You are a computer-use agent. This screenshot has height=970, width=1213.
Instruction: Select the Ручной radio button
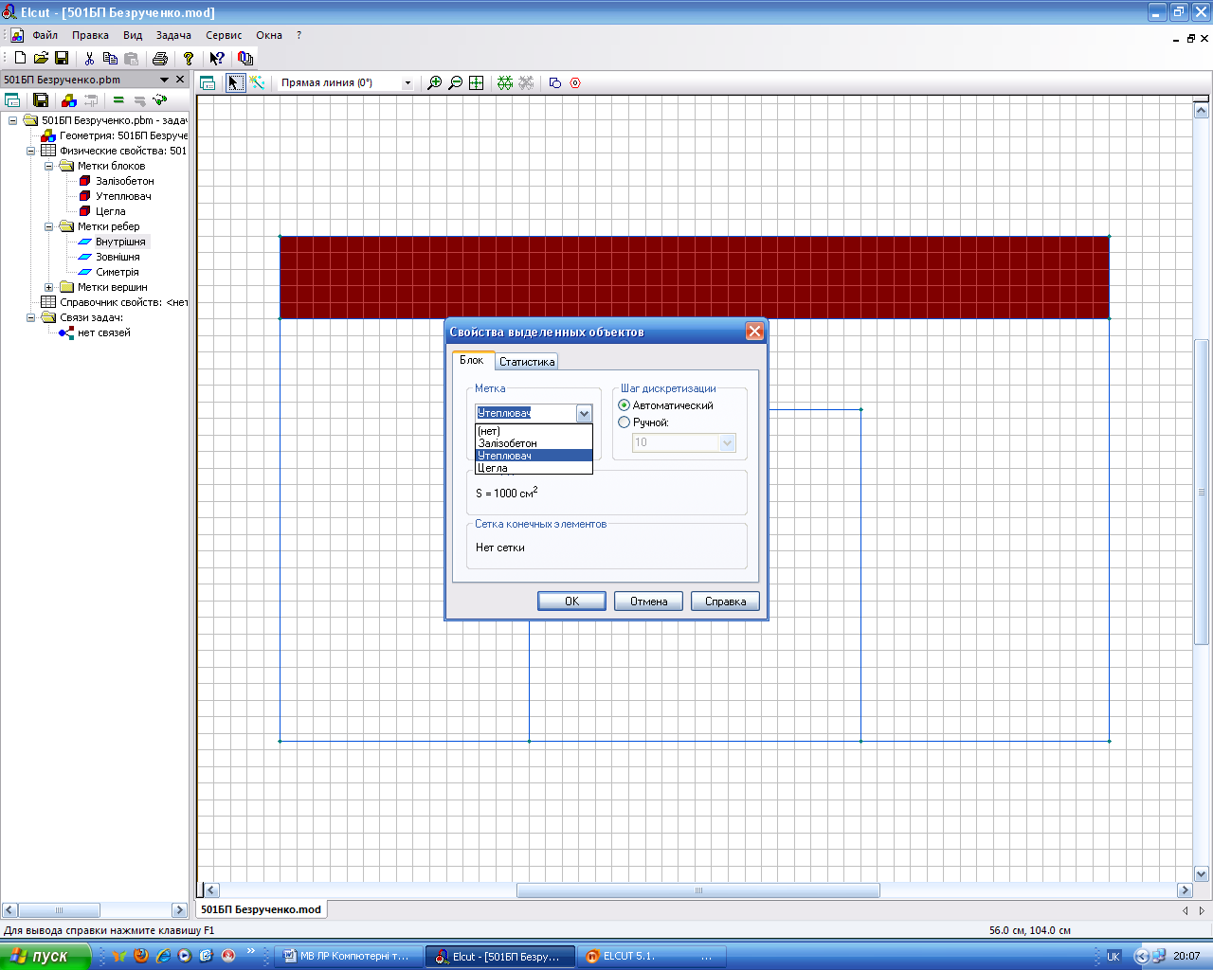click(x=625, y=422)
